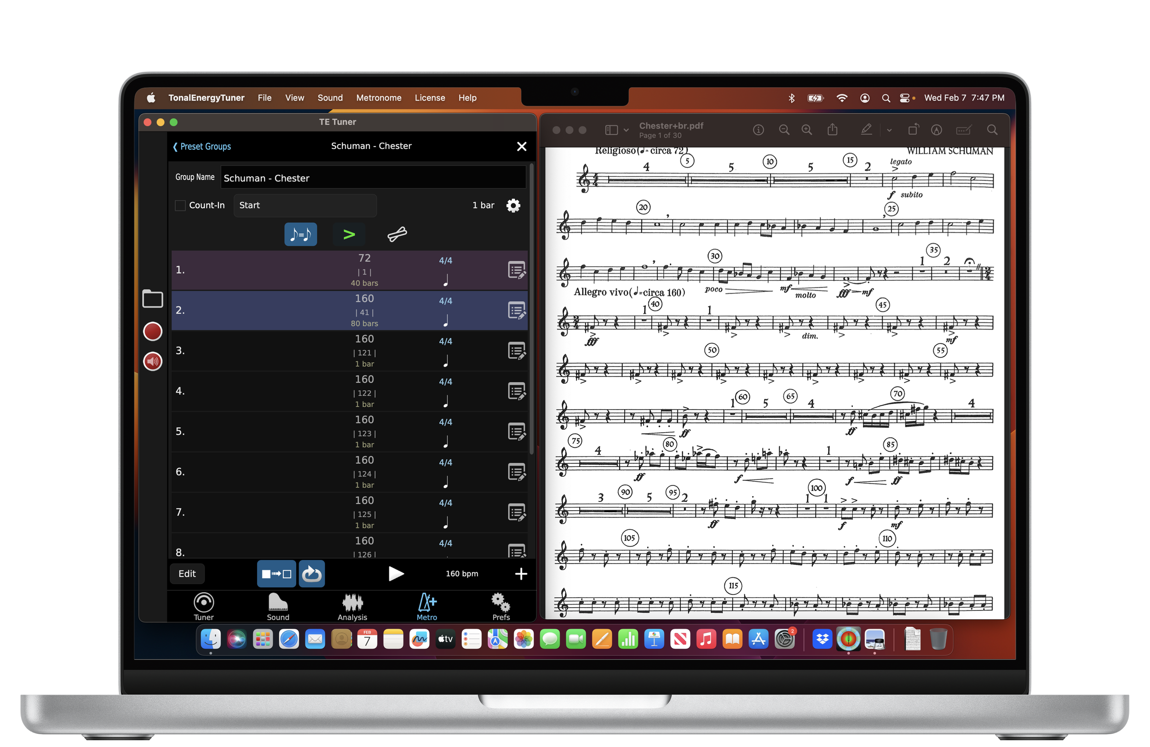The width and height of the screenshot is (1150, 747).
Task: Show the Preview markup toolbar
Action: coord(937,130)
